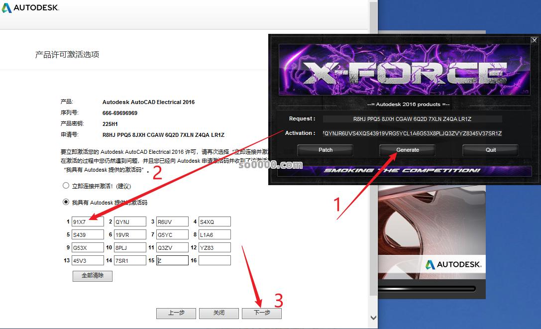Click the product name "Autodesk AutoCAD Electrical 2016"
Screen dimensions: 541x329
tap(148, 102)
